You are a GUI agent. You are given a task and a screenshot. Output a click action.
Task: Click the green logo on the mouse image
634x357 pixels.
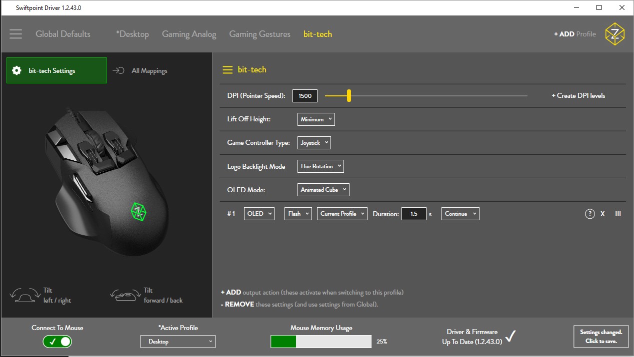[138, 212]
